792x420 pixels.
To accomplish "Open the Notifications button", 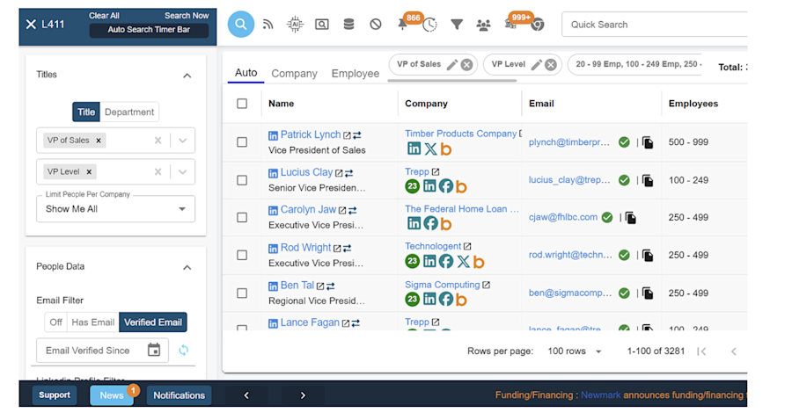I will 180,395.
